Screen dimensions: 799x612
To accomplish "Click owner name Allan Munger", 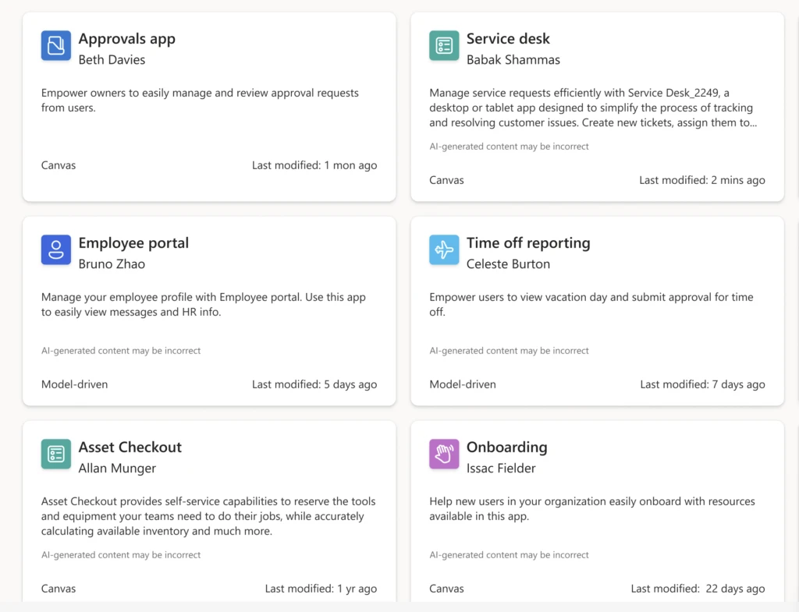I will 115,468.
